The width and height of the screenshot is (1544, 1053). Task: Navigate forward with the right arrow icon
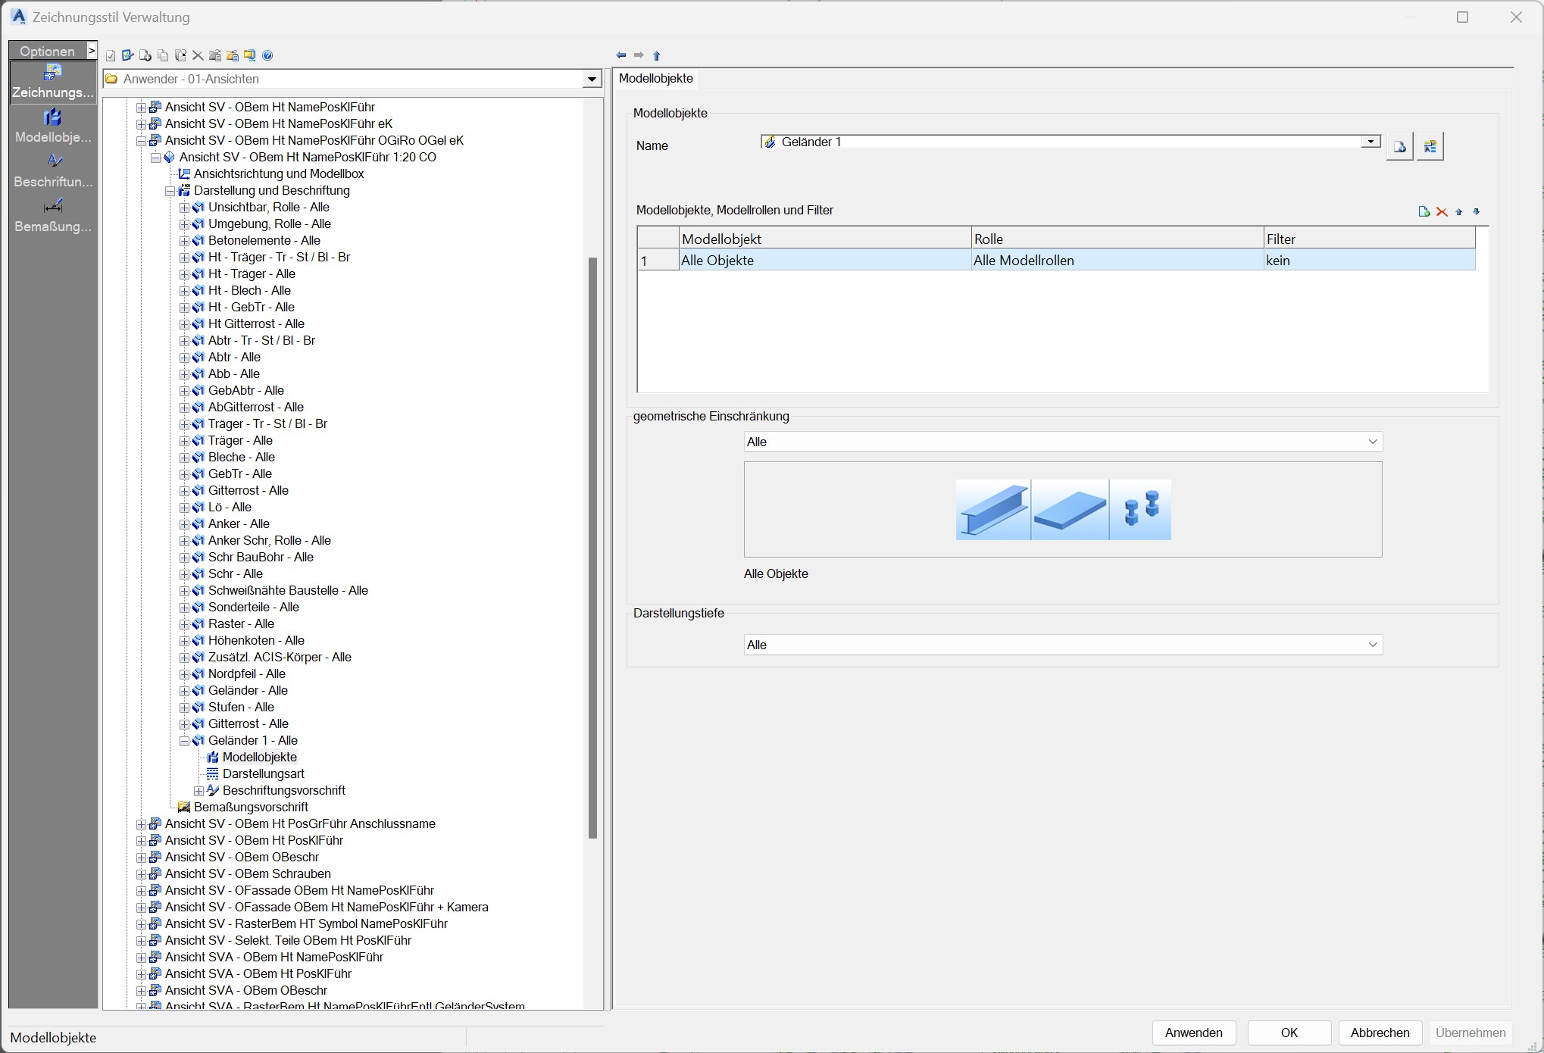tap(639, 55)
